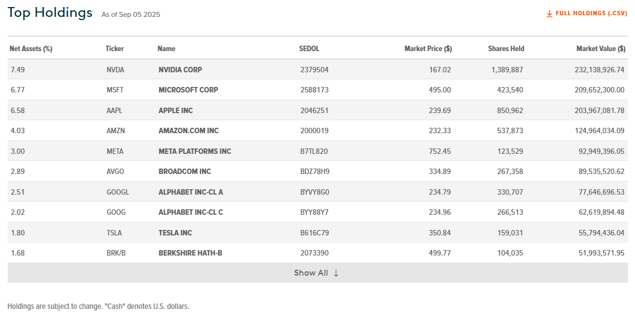This screenshot has width=635, height=317.
Task: Click the META ticker symbol
Action: coord(115,151)
